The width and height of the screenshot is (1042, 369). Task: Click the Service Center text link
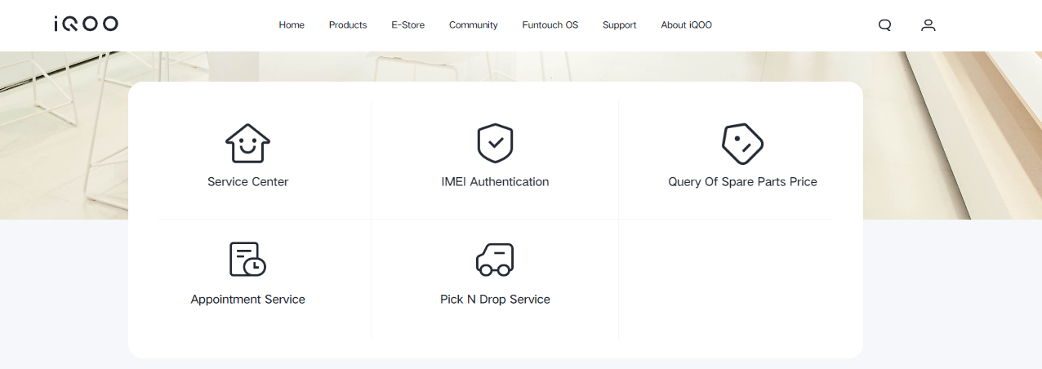247,182
